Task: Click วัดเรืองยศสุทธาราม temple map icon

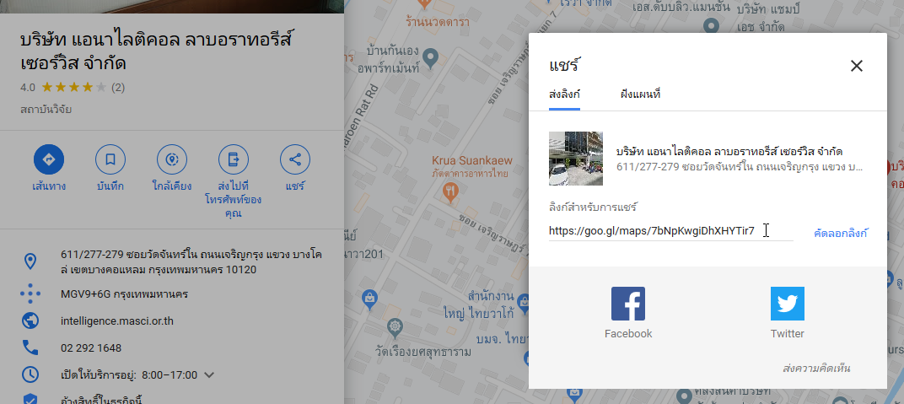Action: (x=395, y=328)
